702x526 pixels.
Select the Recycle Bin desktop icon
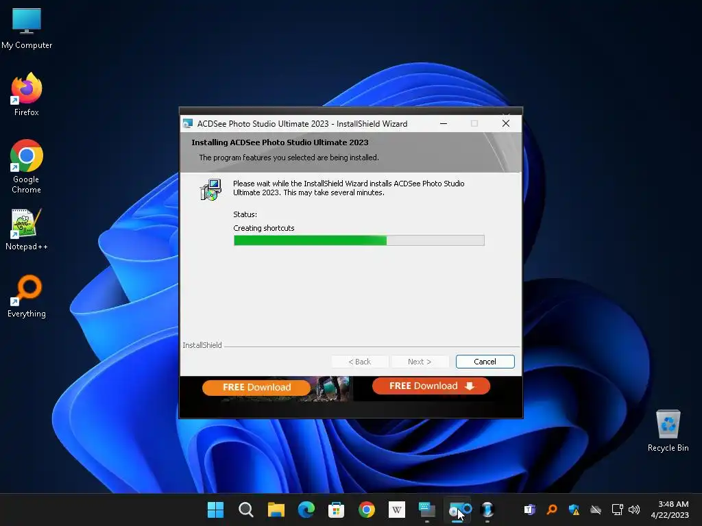coord(668,431)
